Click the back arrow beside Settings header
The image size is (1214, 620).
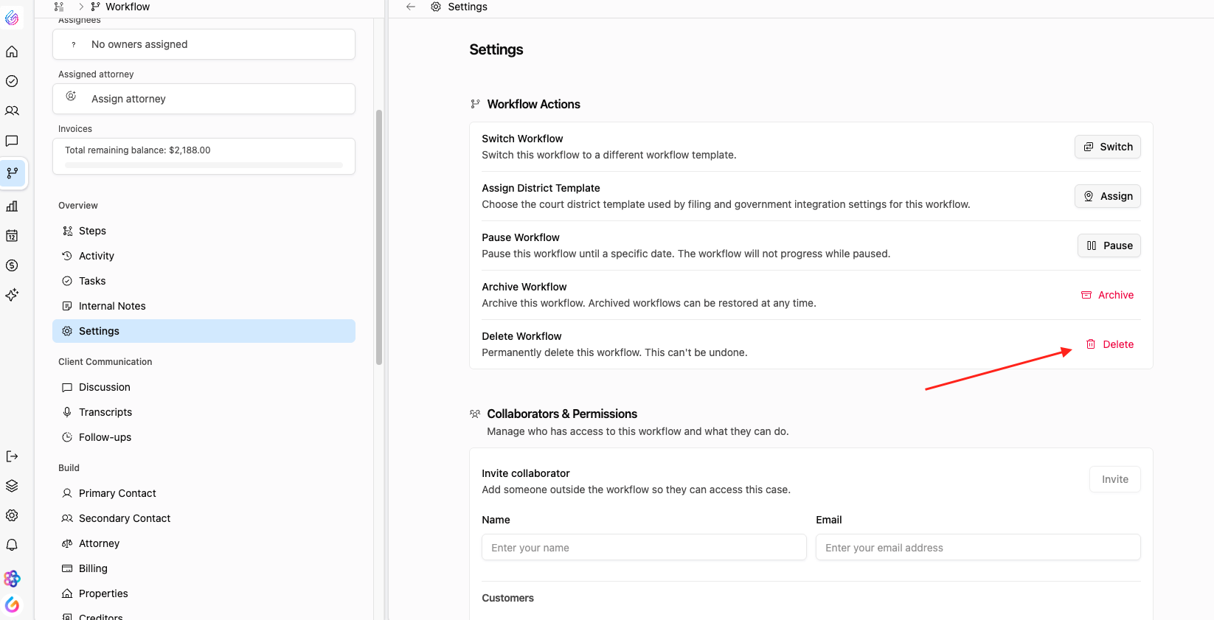pos(411,7)
